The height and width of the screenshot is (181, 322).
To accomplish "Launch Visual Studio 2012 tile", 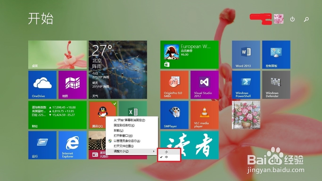I will 204,85.
